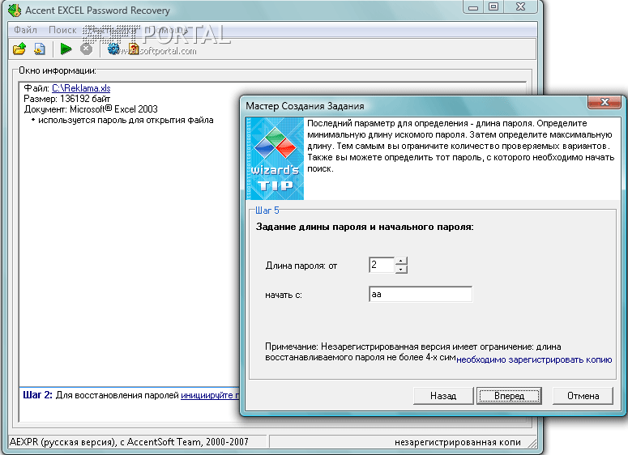Click the 'необходимо зарегистрировать копию' link

coord(534,359)
